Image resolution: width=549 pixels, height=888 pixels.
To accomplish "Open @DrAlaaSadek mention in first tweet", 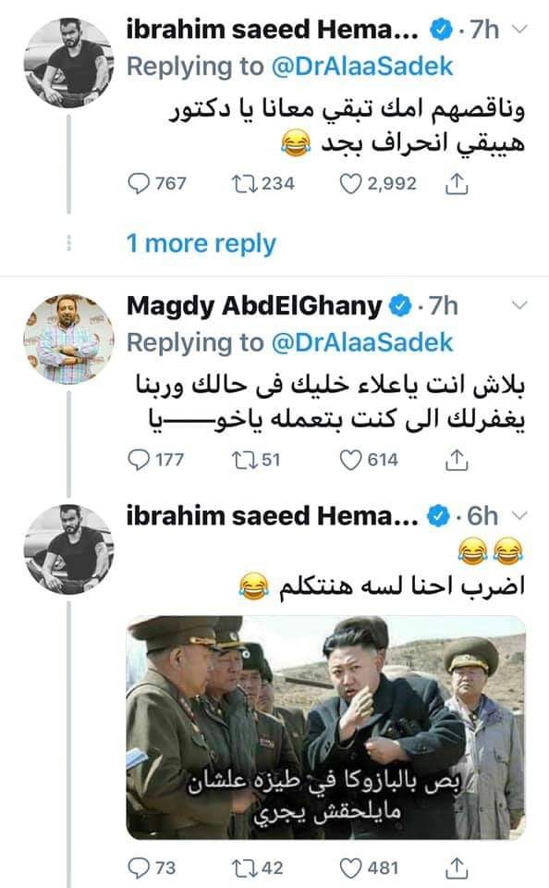I will pos(362,67).
